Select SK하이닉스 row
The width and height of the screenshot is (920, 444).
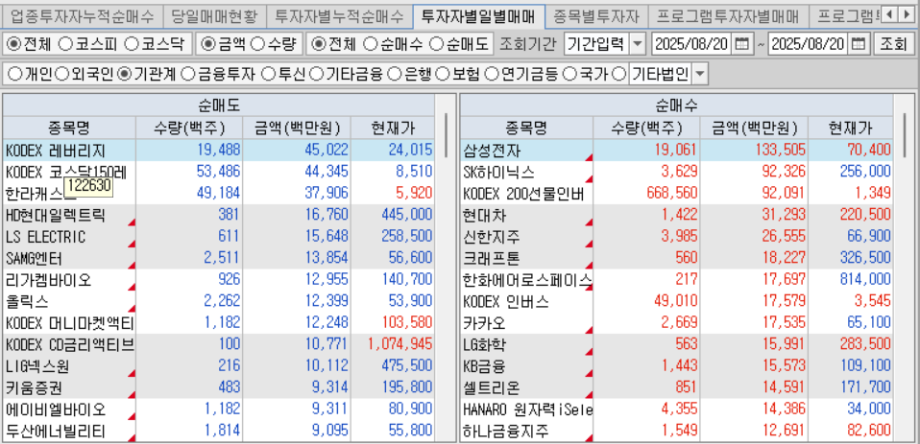(677, 172)
